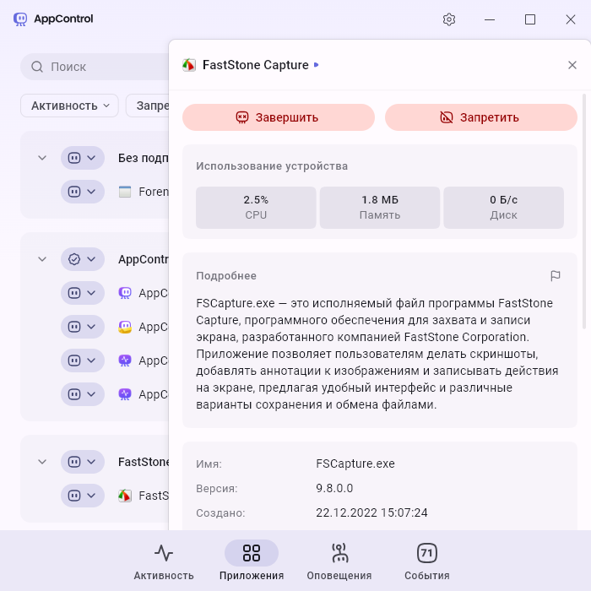Open rule dropdown arrow for FastStone child row
591x591 pixels.
pos(91,496)
